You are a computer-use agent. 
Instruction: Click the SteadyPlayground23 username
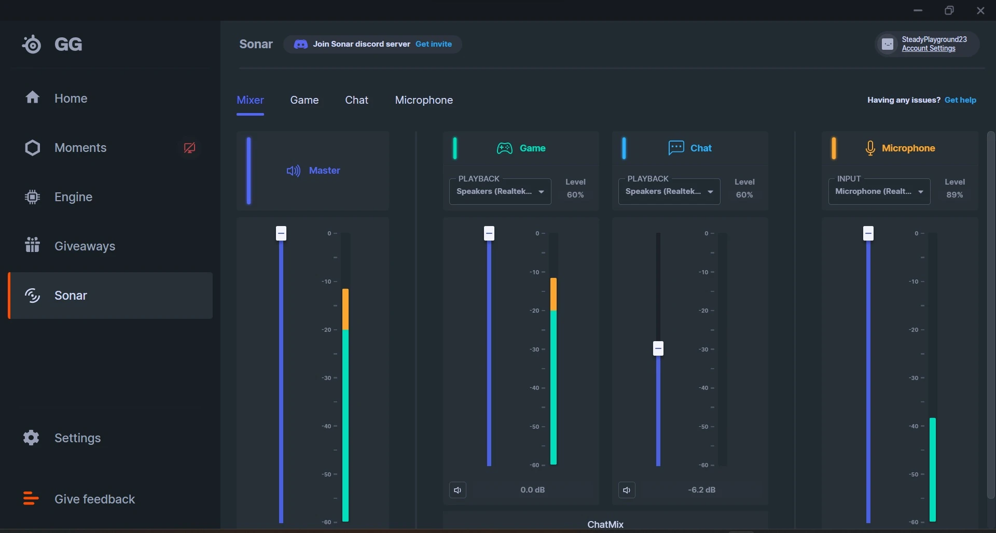click(934, 39)
